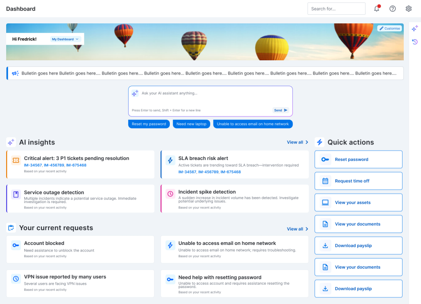Open the Account blocked request card
This screenshot has height=304, width=421.
point(80,249)
